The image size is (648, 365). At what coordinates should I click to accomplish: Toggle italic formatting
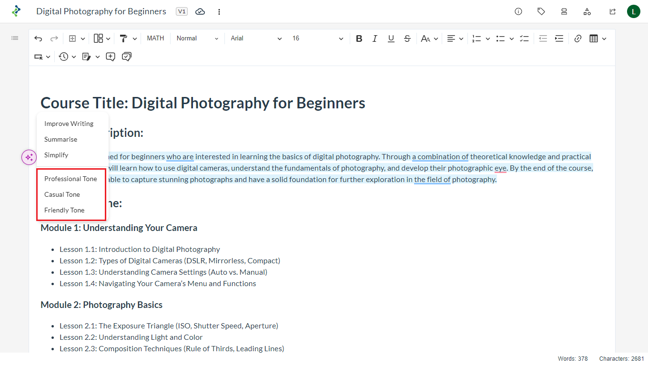(375, 38)
